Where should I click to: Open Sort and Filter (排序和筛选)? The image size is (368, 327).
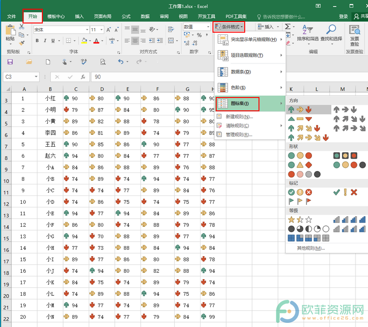(308, 34)
